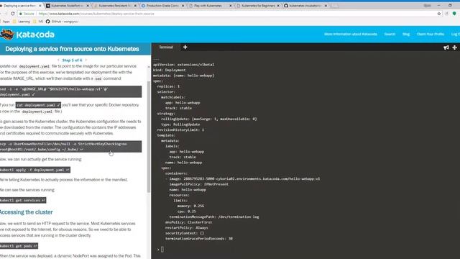The height and width of the screenshot is (259, 460).
Task: Click 'Accessing the cluster' heading
Action: coord(26,212)
